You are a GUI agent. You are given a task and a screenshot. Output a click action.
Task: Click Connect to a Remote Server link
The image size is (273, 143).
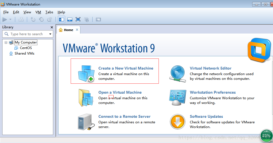click(124, 116)
